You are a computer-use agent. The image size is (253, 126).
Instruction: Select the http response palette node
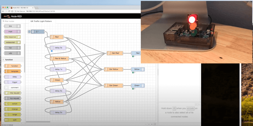(12, 37)
